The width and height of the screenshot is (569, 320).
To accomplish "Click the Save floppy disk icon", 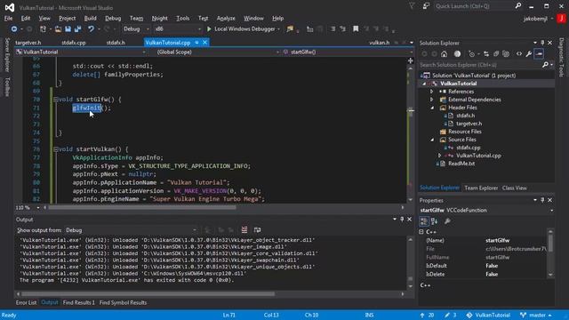I will pos(68,29).
